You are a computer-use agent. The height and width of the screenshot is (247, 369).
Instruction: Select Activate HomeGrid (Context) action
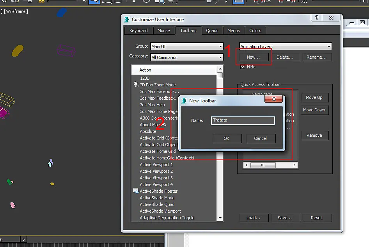point(167,158)
